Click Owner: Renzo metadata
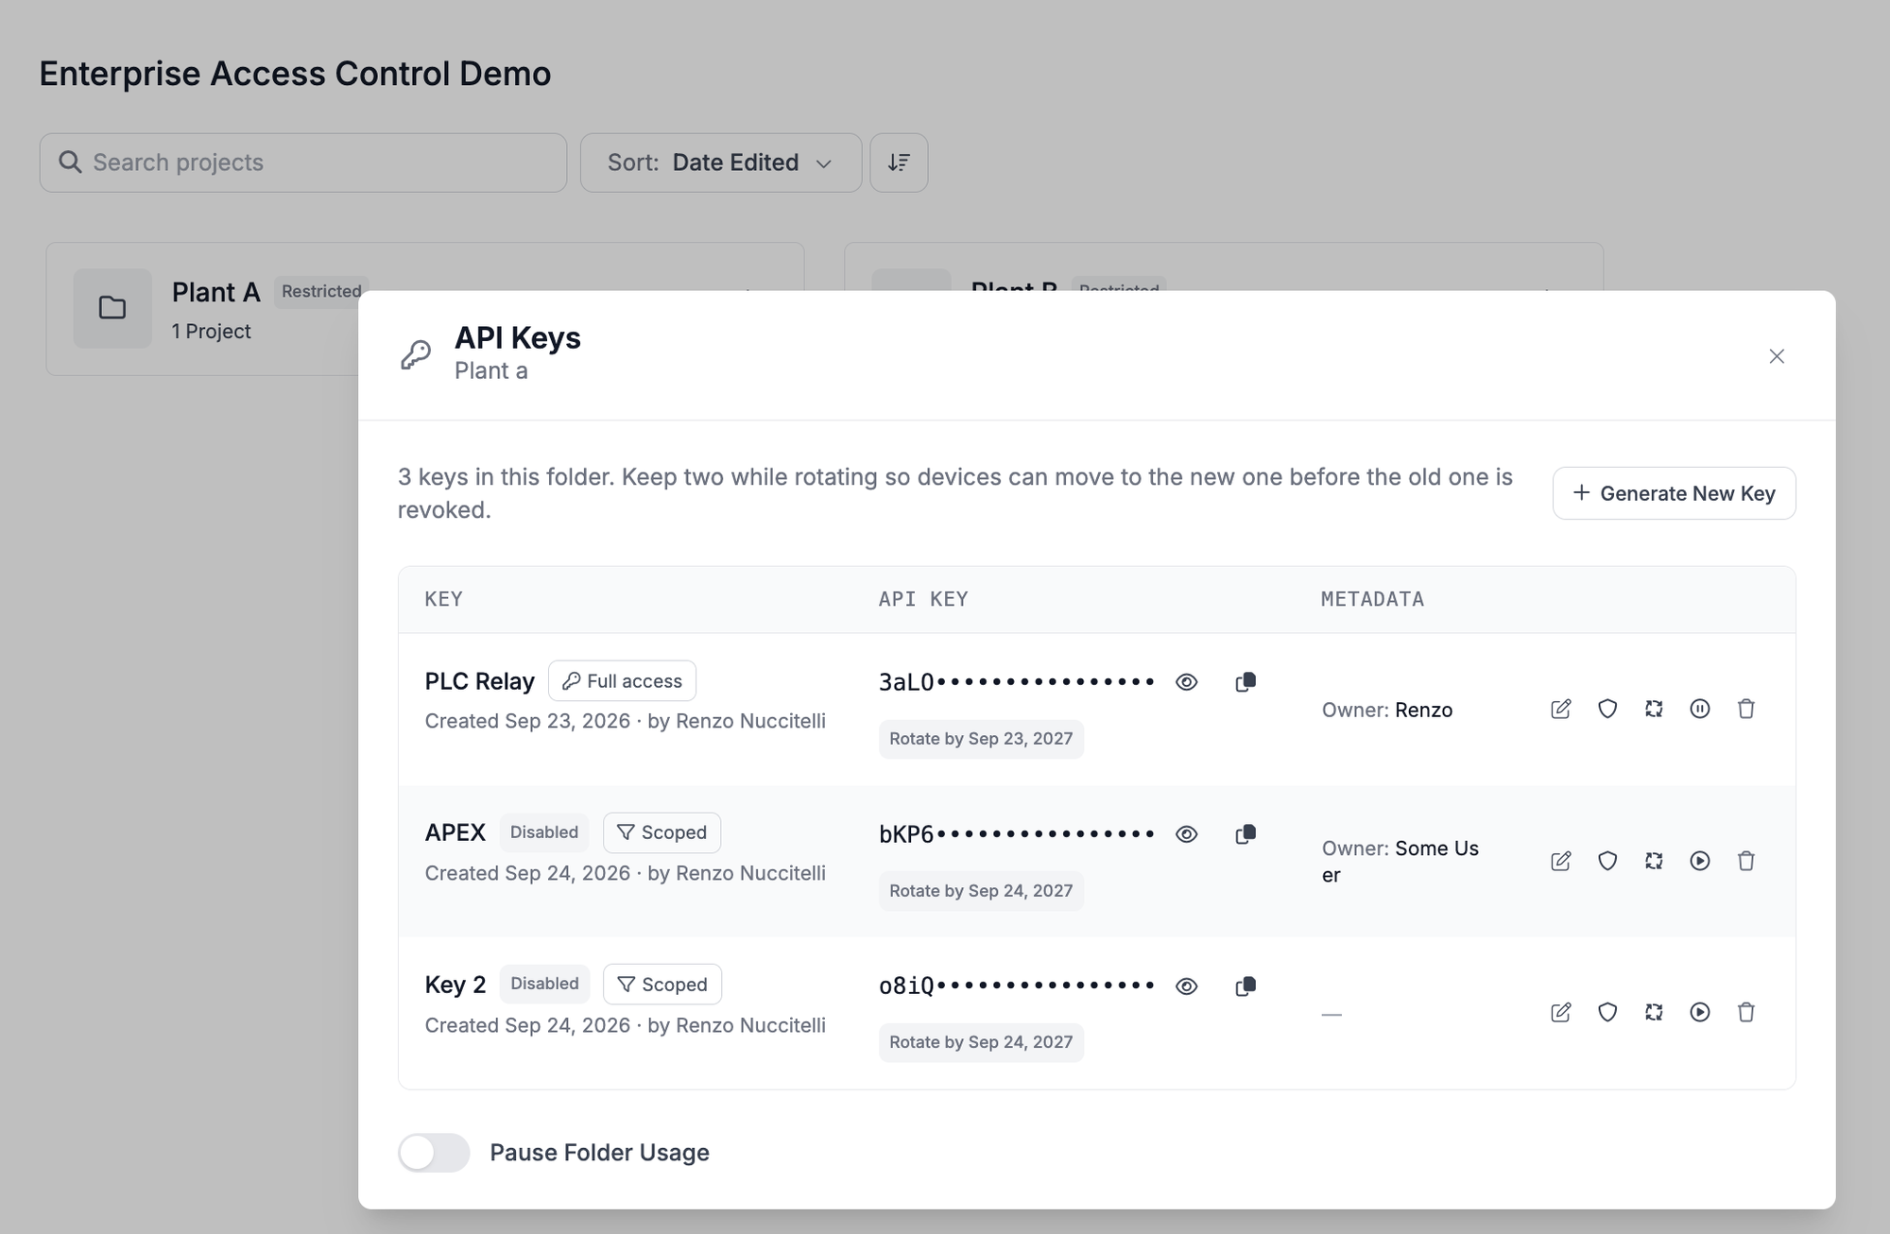 [x=1387, y=710]
